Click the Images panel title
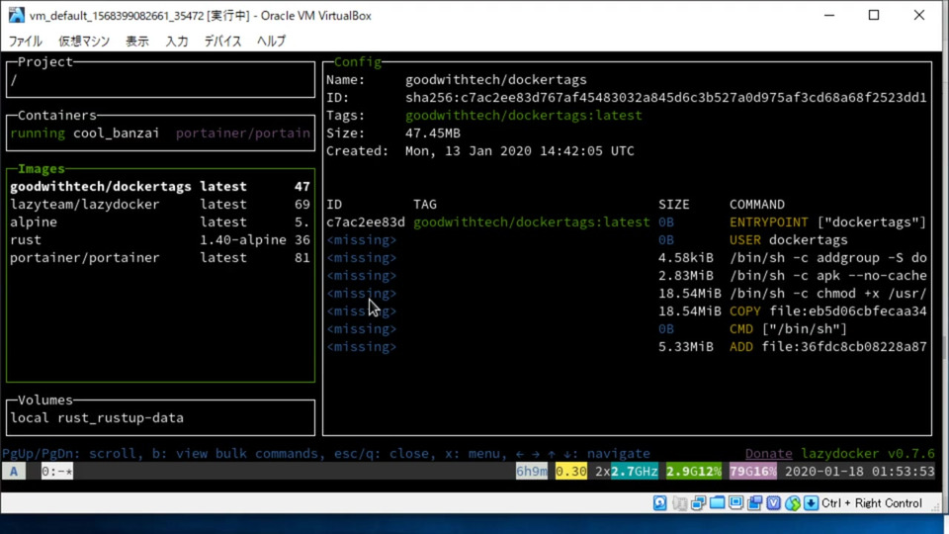This screenshot has height=534, width=949. click(x=42, y=169)
